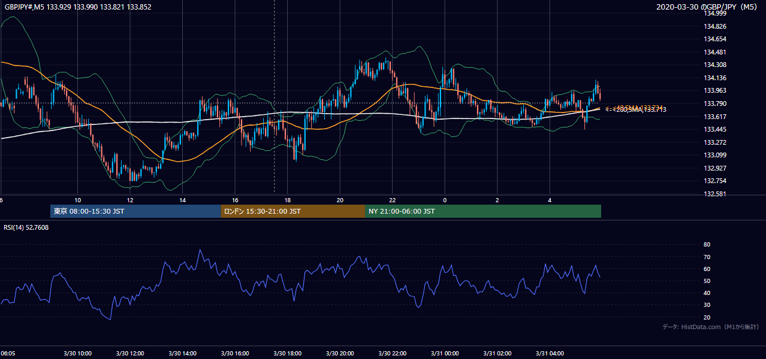Click hour label 14 under the price chart
The width and height of the screenshot is (766, 359).
183,200
